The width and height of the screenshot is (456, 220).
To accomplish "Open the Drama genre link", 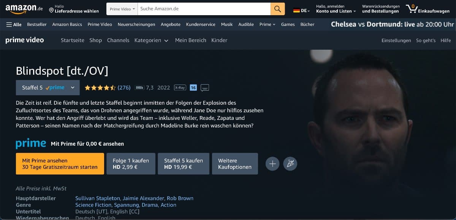I will 150,205.
